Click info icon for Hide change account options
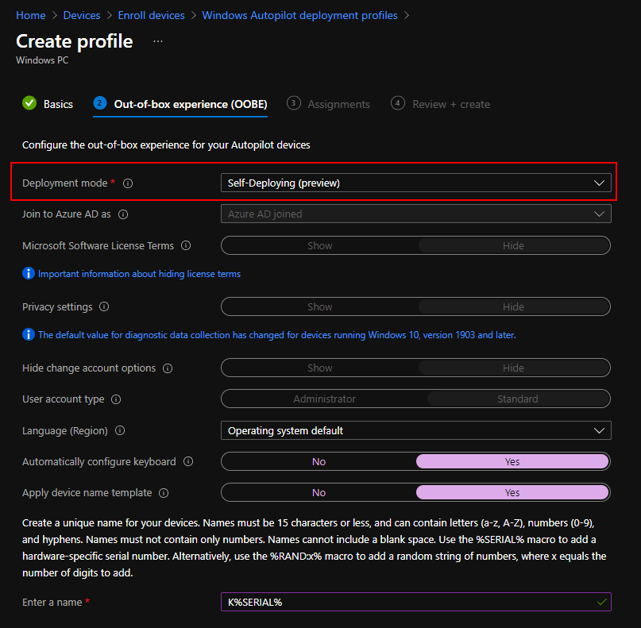This screenshot has height=628, width=641. [x=168, y=368]
